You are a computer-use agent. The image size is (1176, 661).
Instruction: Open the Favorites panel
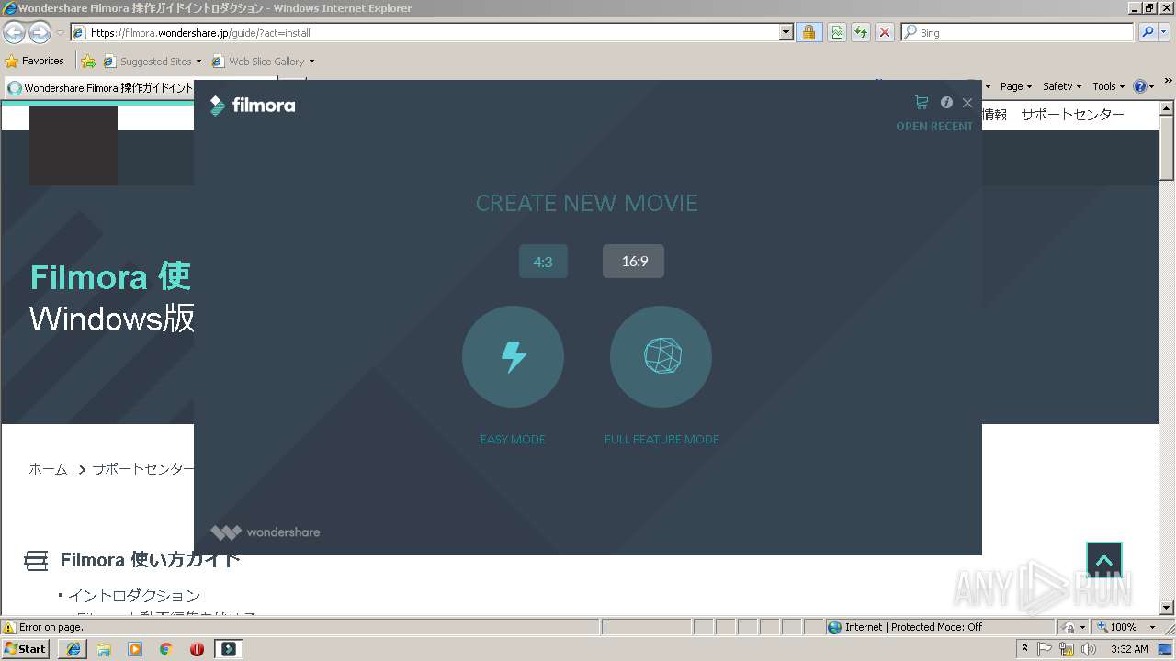click(35, 62)
